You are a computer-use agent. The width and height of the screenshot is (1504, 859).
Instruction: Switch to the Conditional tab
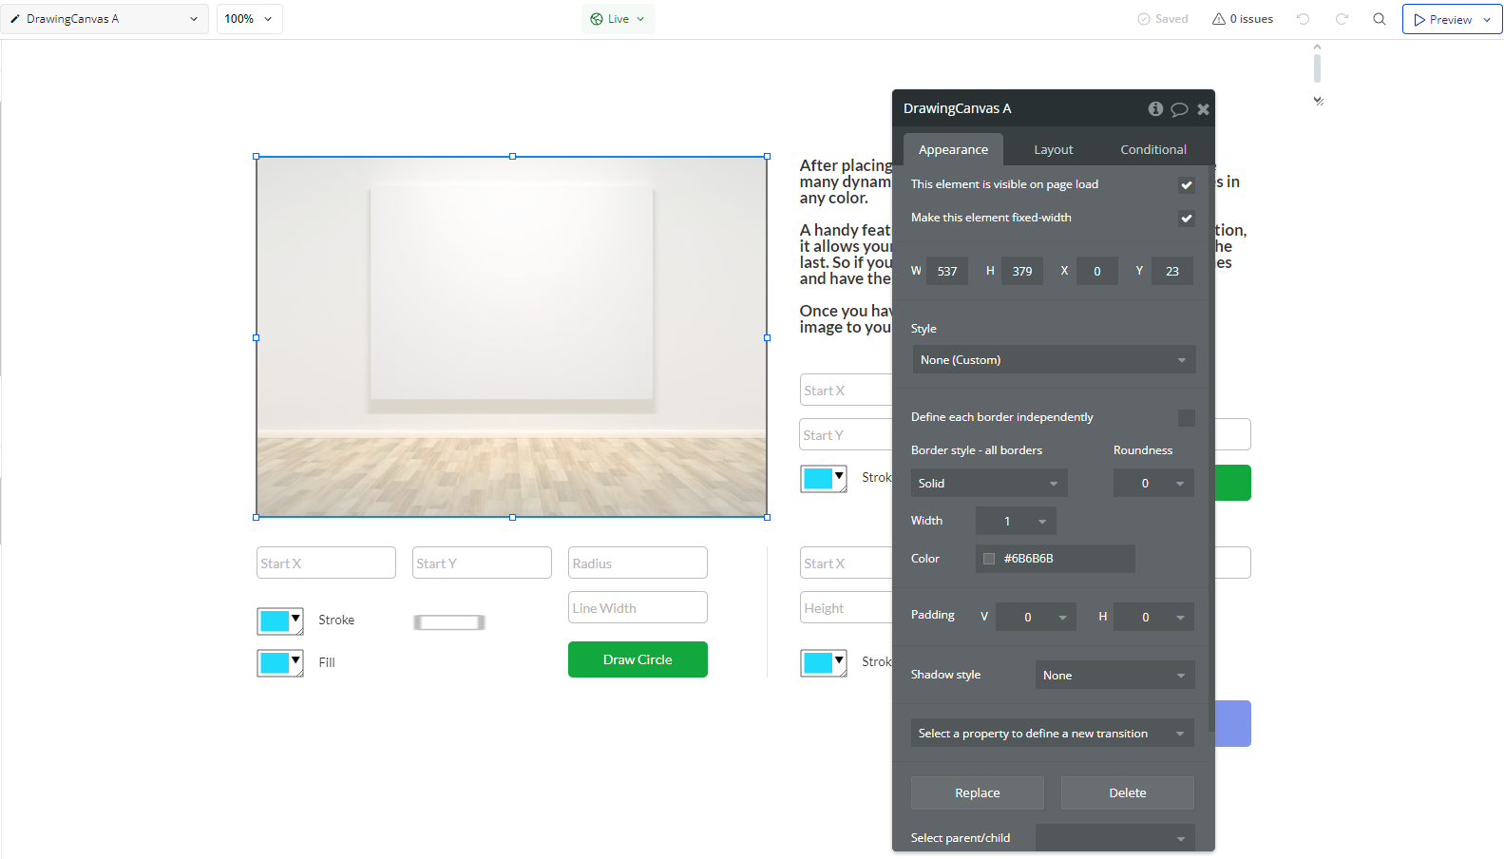[1152, 150]
